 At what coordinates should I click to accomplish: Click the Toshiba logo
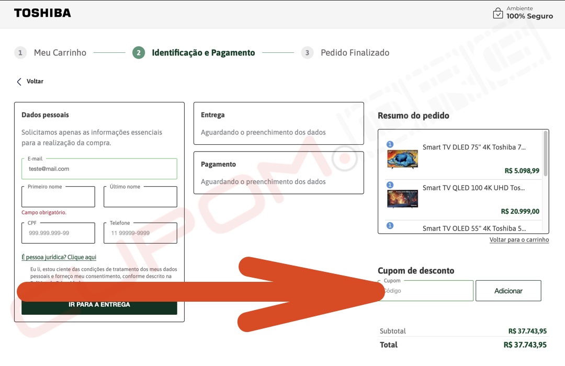tap(42, 13)
